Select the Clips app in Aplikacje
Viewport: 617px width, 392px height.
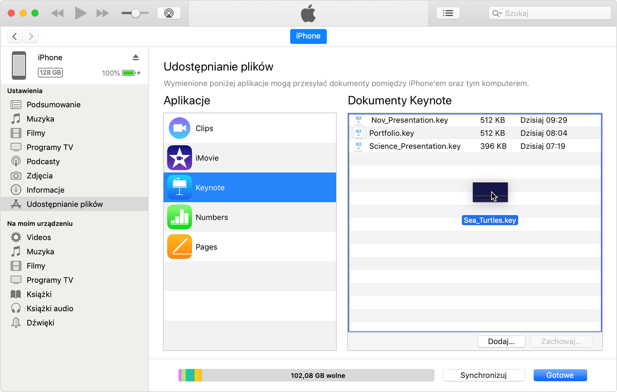250,128
